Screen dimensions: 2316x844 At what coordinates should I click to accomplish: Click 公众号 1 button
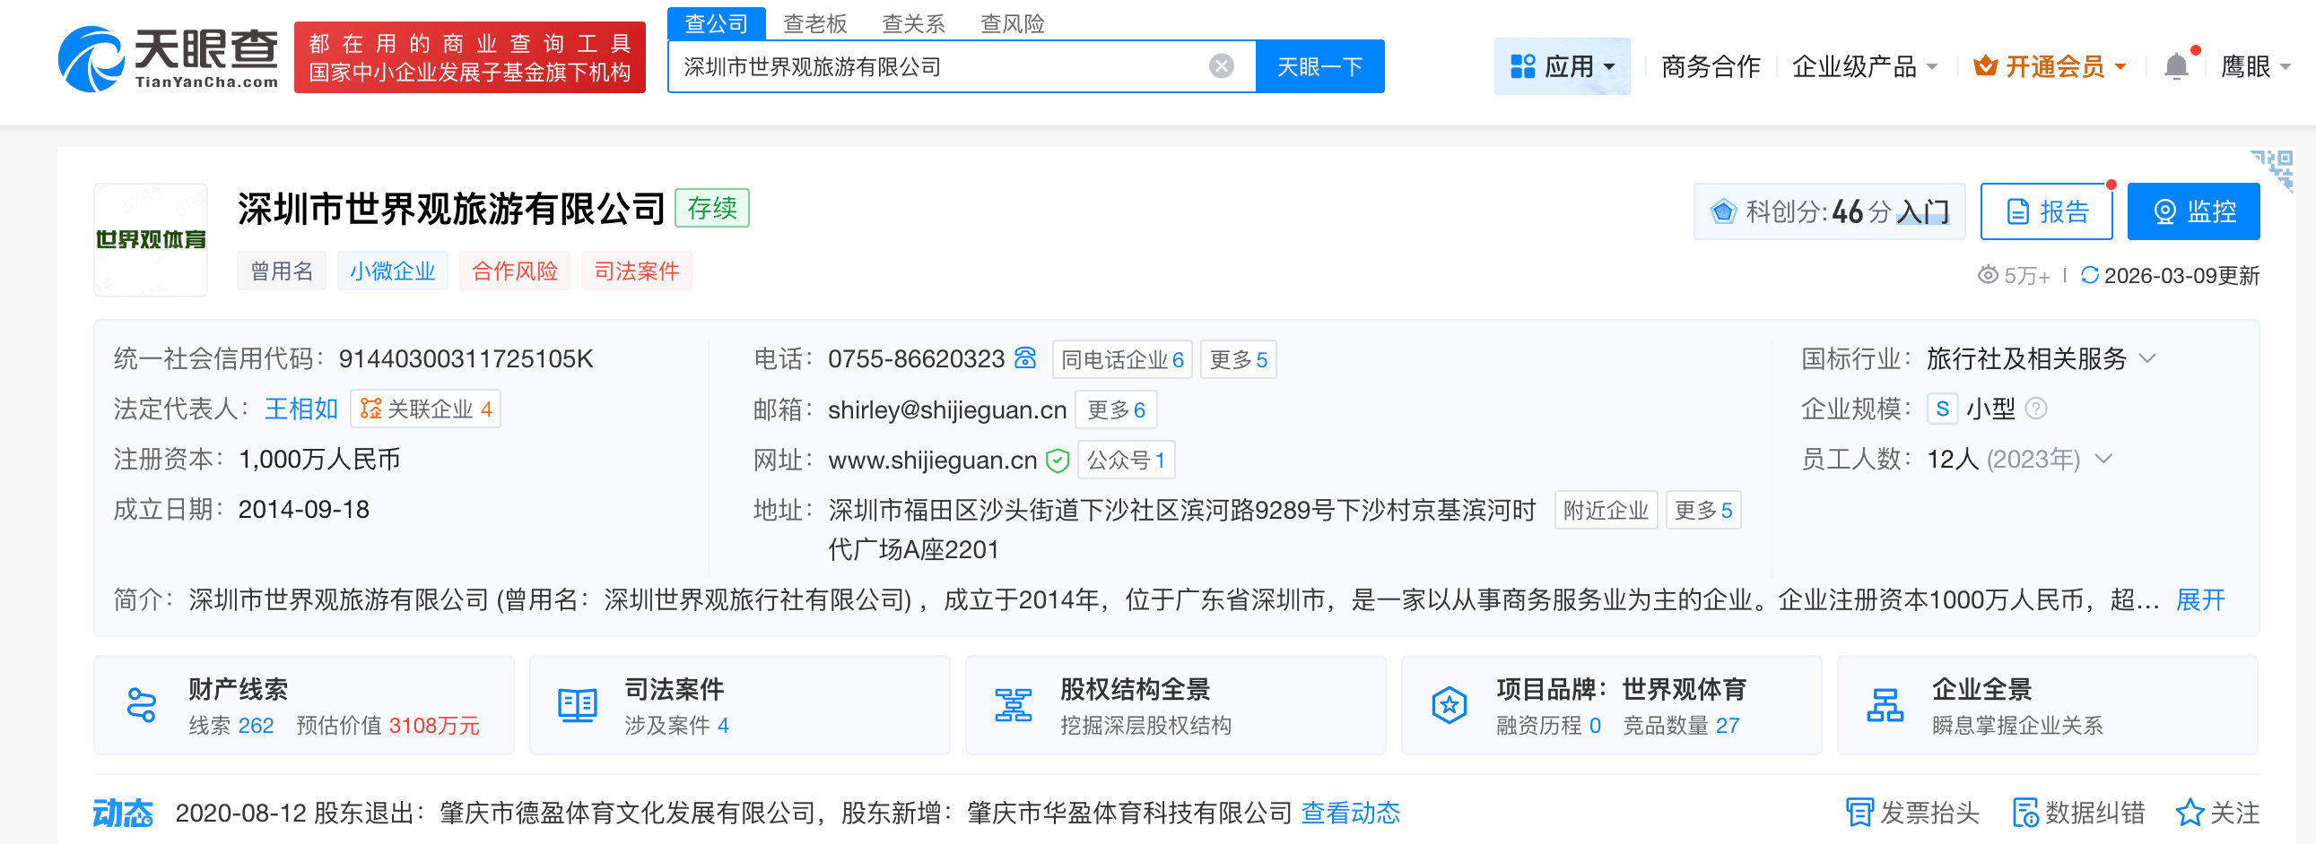click(1126, 460)
